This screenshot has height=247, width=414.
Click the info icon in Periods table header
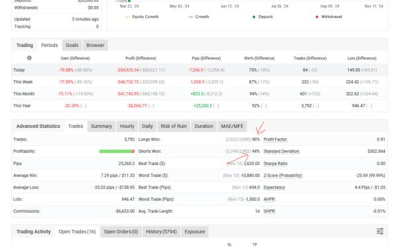tap(29, 58)
